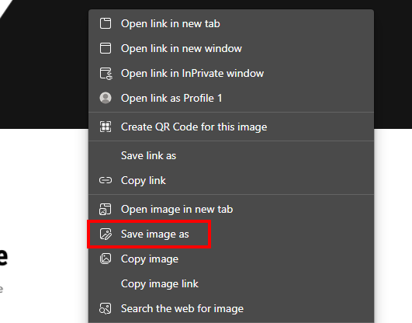Click the window icon for Open link in new window
The image size is (412, 323).
[106, 48]
